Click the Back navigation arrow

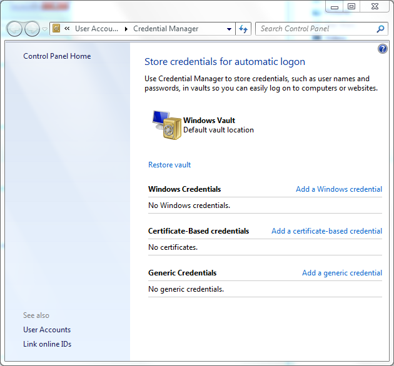tap(14, 29)
